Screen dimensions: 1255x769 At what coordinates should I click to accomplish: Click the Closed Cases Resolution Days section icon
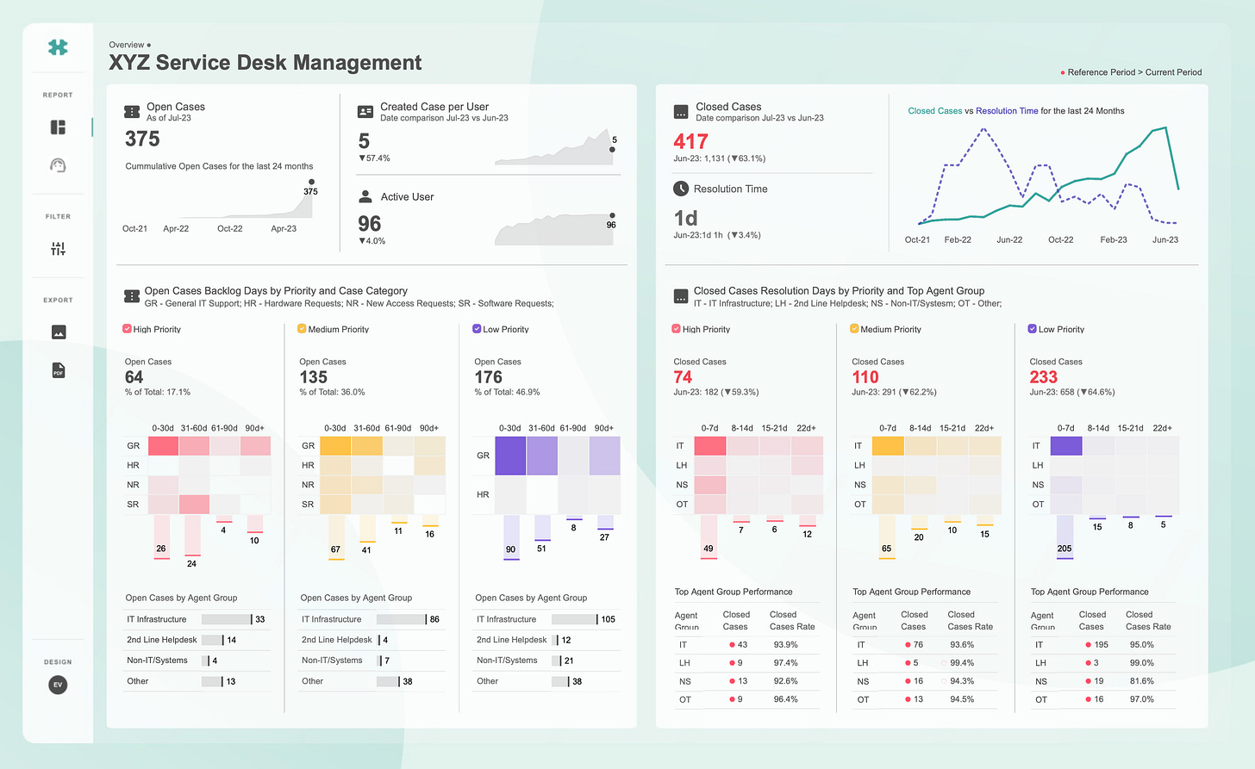(680, 296)
